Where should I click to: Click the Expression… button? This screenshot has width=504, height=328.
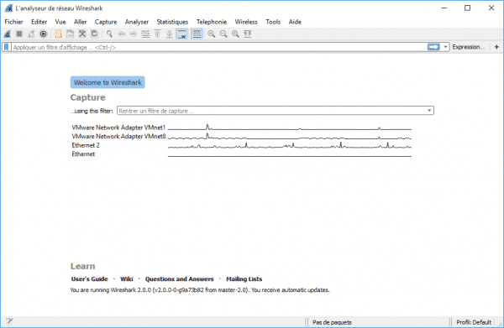pyautogui.click(x=468, y=47)
